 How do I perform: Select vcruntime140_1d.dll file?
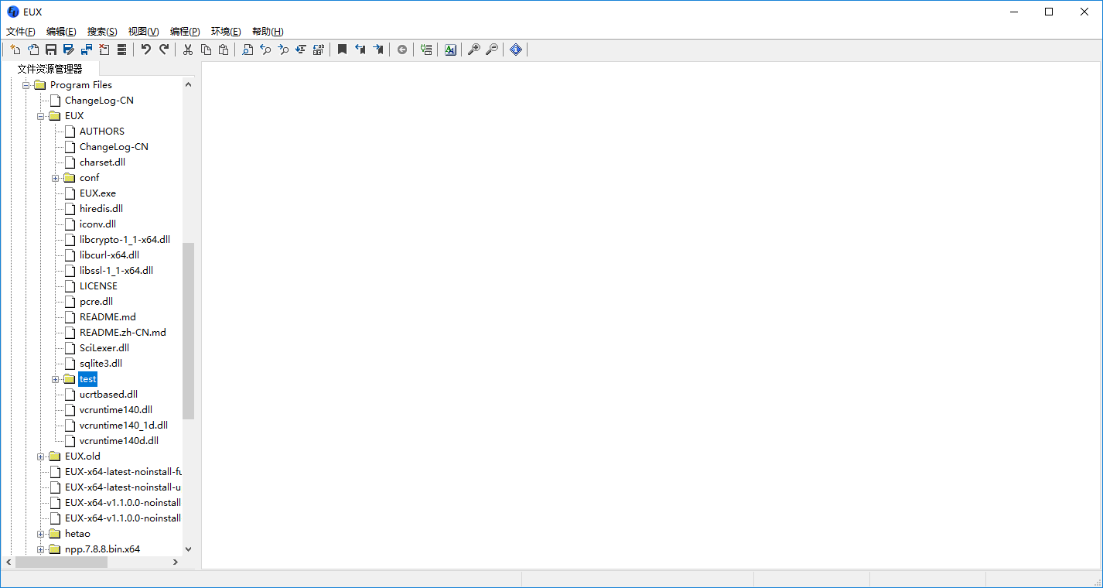coord(124,426)
